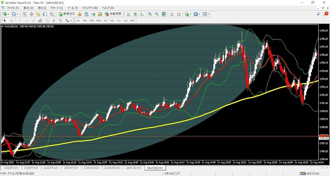This screenshot has width=330, height=176.
Task: Open the Market Watch panel icon
Action: [x=25, y=14]
